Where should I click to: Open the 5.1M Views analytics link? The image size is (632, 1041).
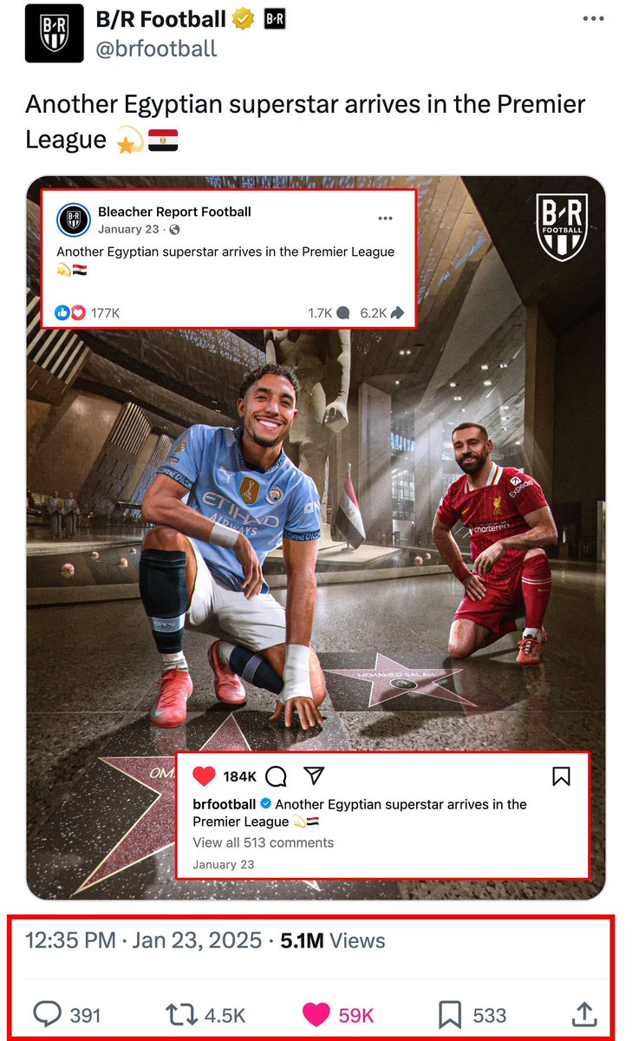click(x=333, y=940)
